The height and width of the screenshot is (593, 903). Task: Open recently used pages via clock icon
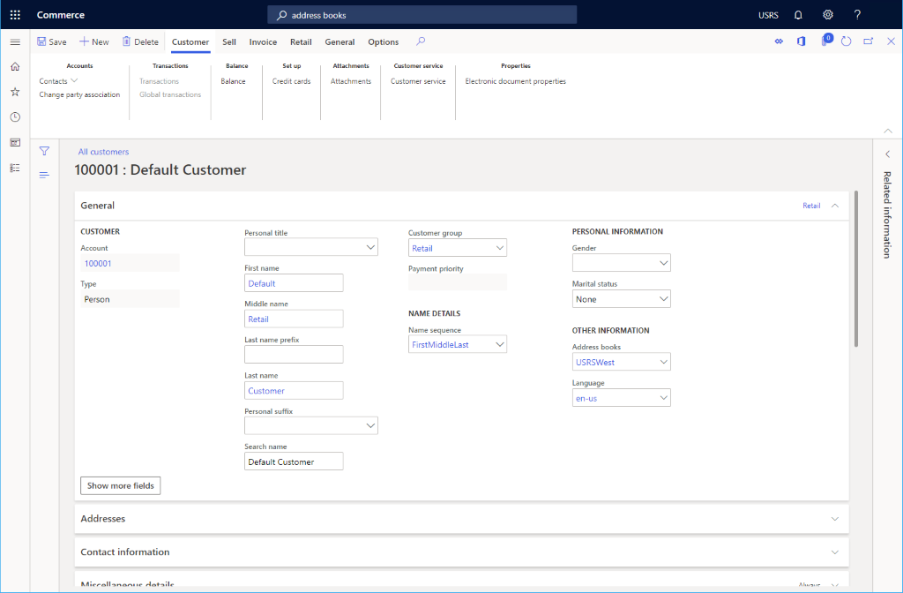tap(15, 116)
